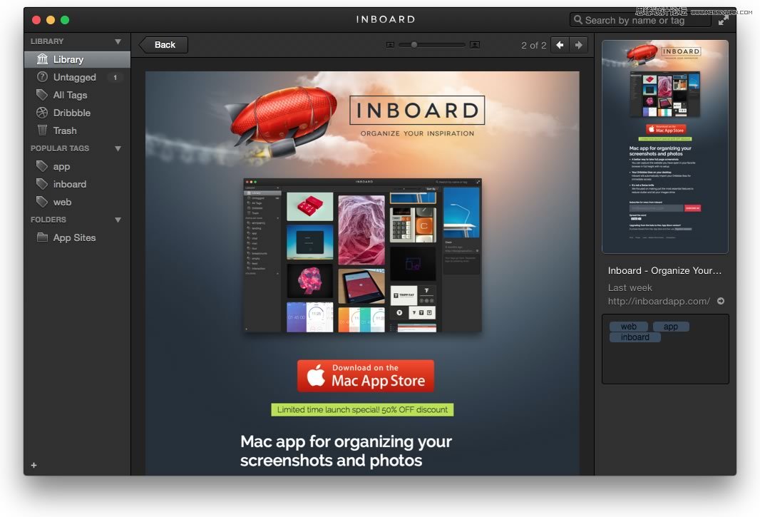Click the small image zoom-out icon
Image resolution: width=760 pixels, height=517 pixels.
[x=390, y=45]
